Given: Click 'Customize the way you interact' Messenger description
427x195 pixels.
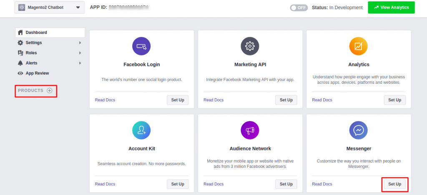Looking at the screenshot, I should [359, 164].
